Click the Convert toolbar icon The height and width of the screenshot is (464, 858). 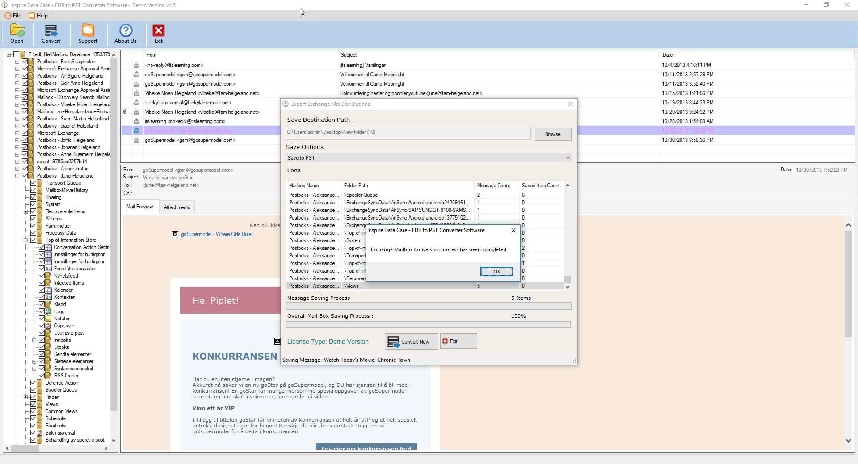[x=51, y=30]
